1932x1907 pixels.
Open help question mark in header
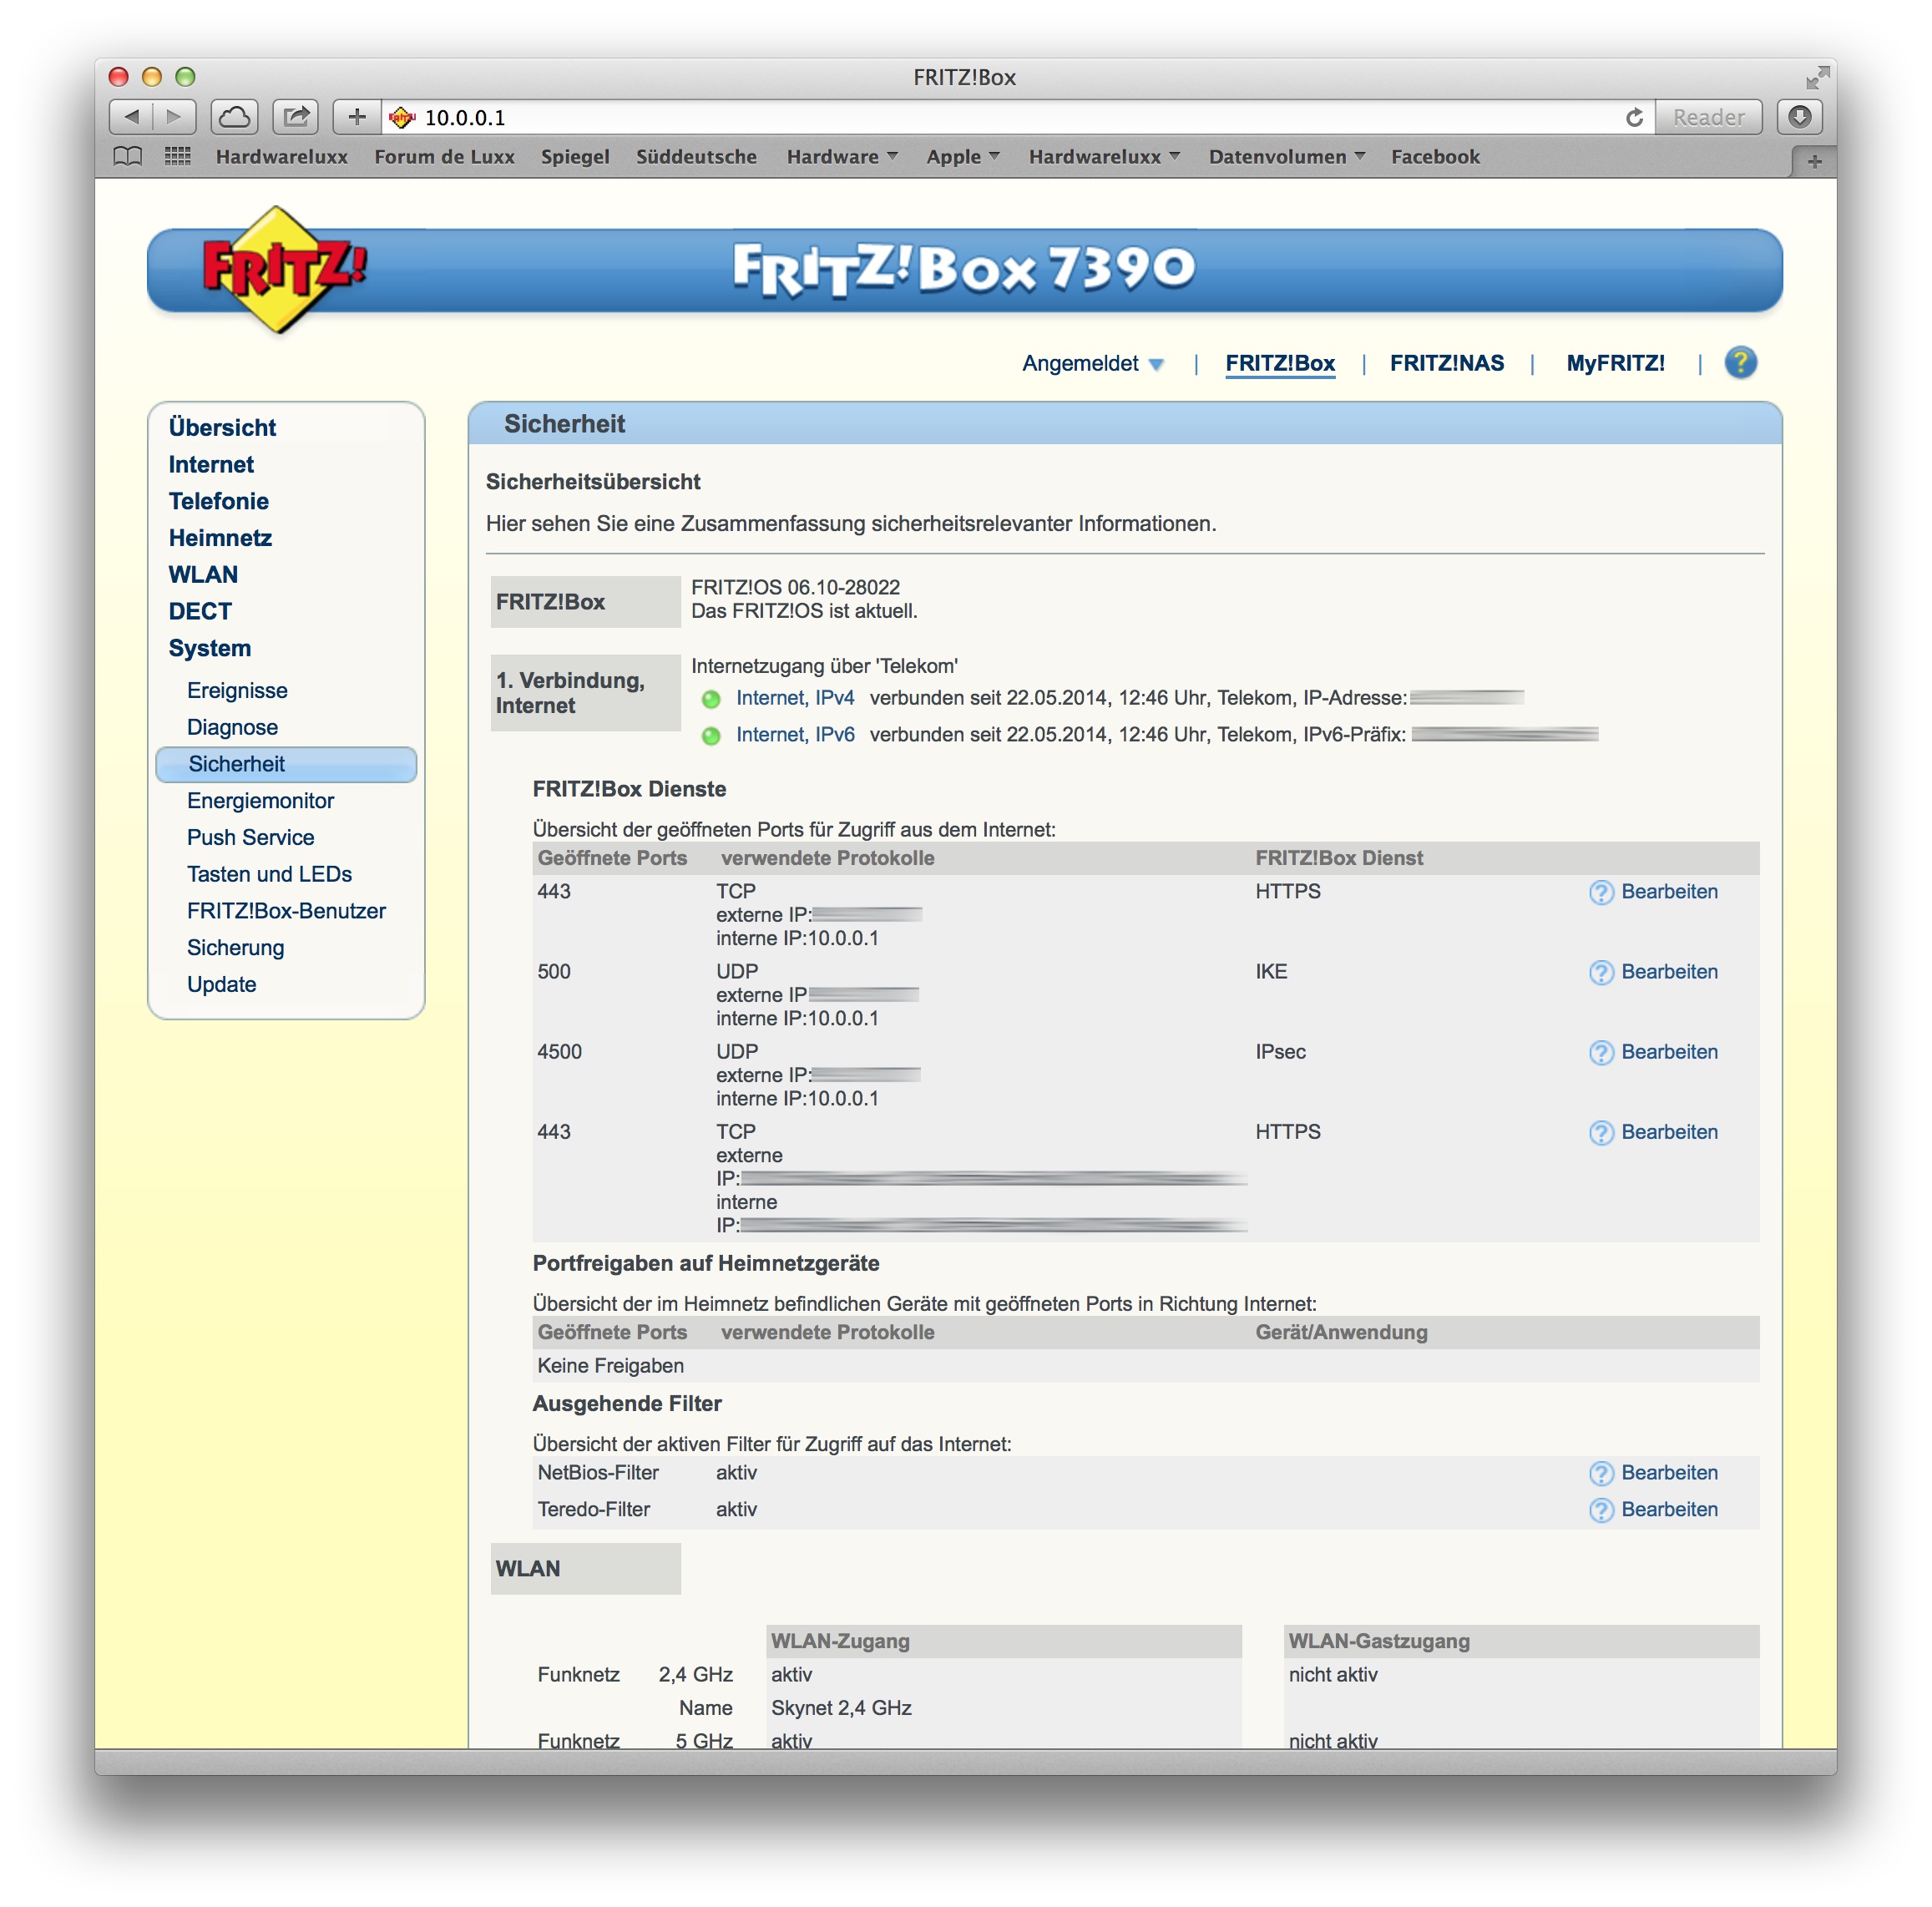(1740, 362)
